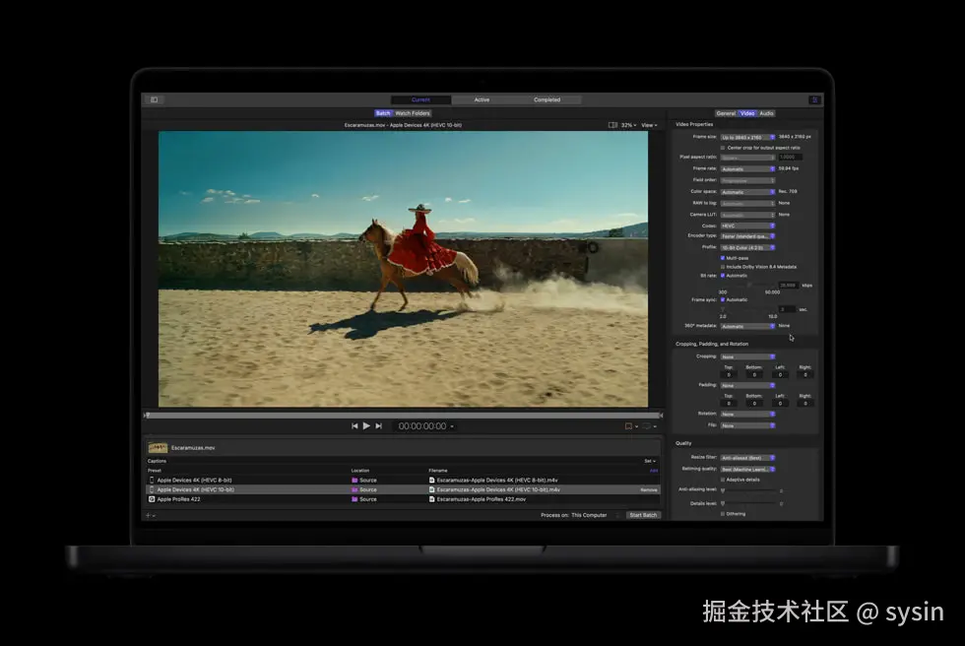
Task: Open the 32% zoom level menu
Action: [x=628, y=125]
